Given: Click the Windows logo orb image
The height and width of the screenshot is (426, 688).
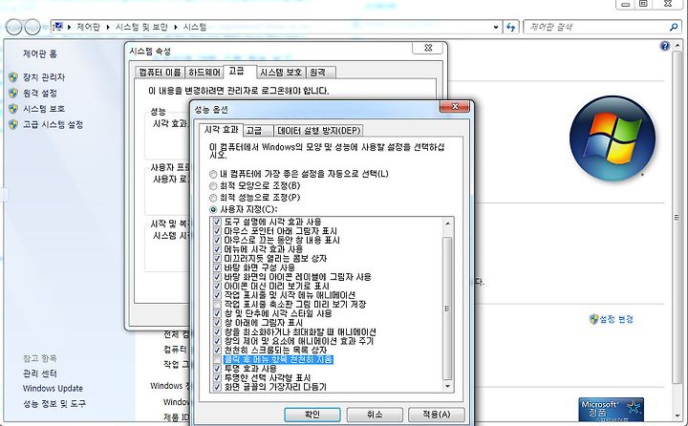Looking at the screenshot, I should 613,138.
